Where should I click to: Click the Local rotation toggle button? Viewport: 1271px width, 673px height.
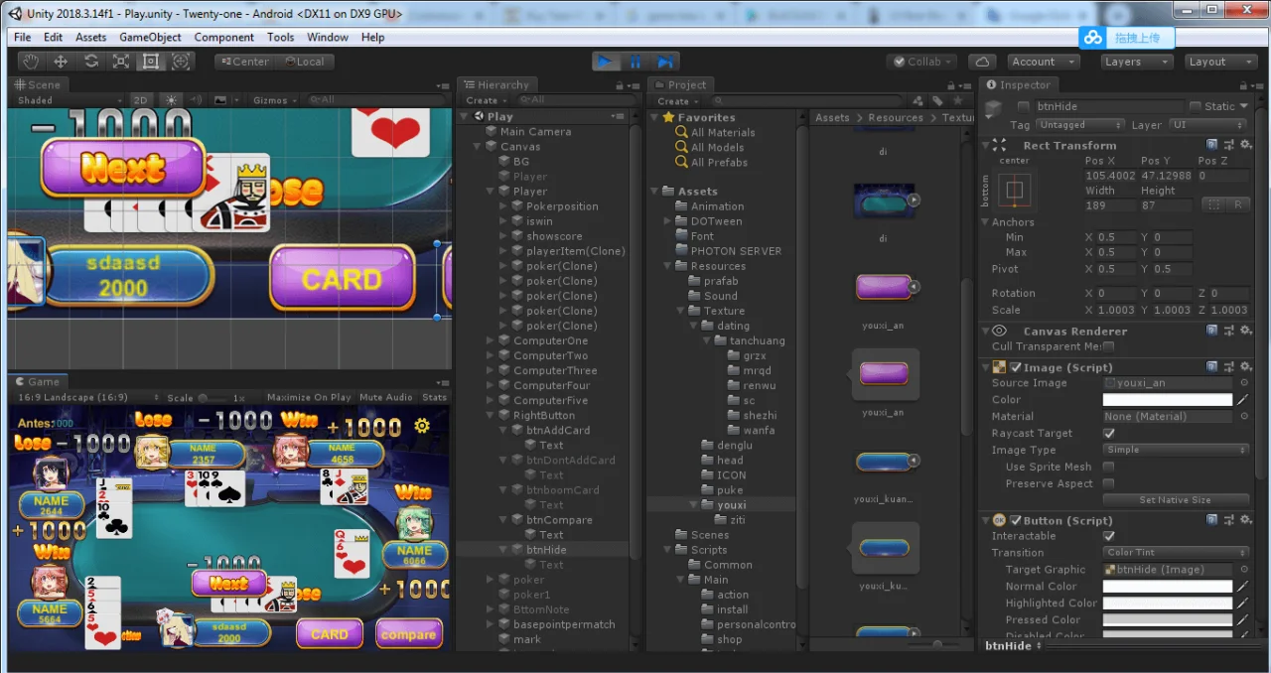tap(304, 62)
